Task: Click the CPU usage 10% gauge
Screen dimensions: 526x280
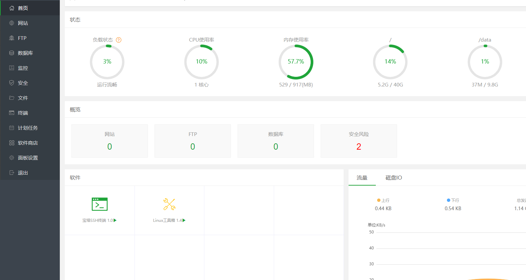Action: [201, 62]
